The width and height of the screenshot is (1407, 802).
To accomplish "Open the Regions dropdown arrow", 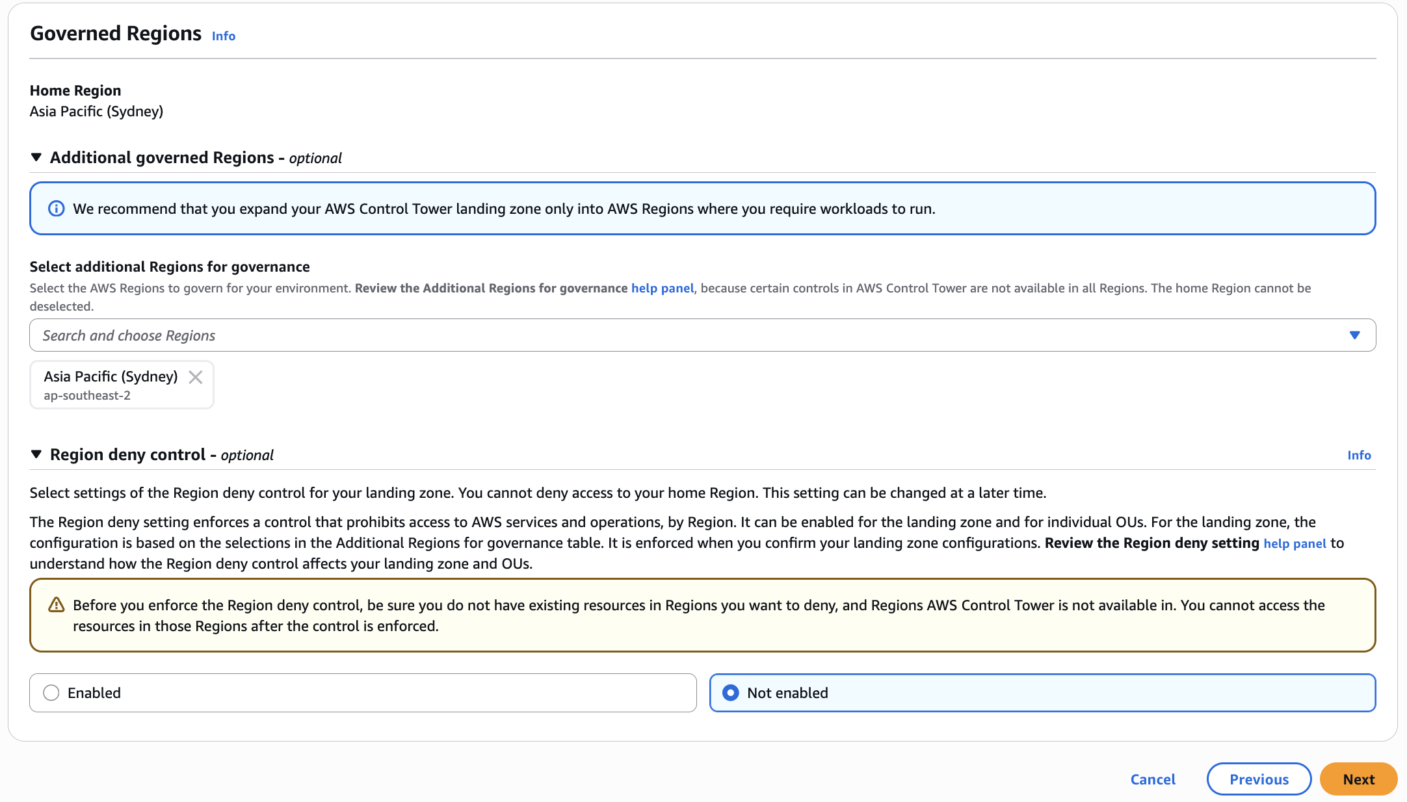I will coord(1354,335).
